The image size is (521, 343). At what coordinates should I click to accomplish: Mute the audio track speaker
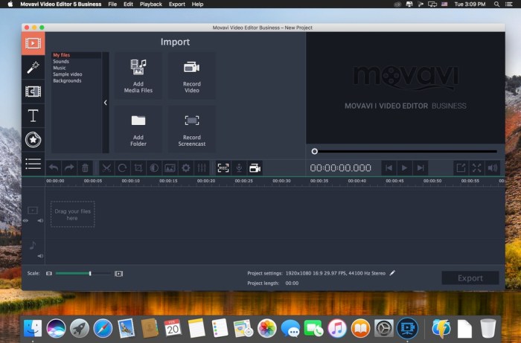coord(40,256)
